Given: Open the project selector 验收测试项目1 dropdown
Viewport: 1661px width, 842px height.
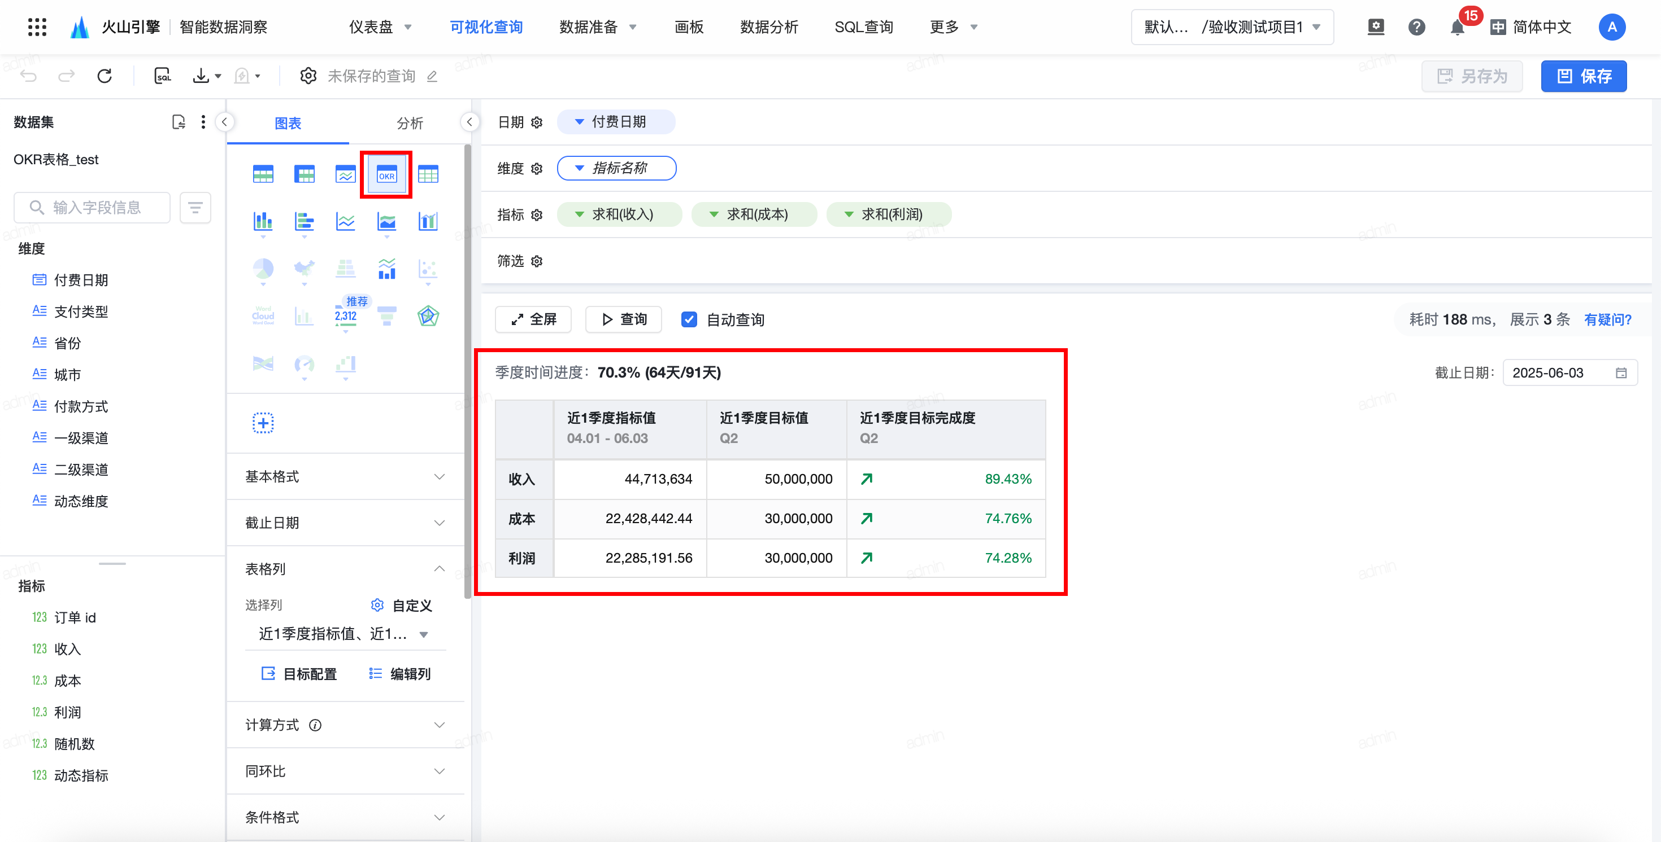Looking at the screenshot, I should pyautogui.click(x=1232, y=27).
